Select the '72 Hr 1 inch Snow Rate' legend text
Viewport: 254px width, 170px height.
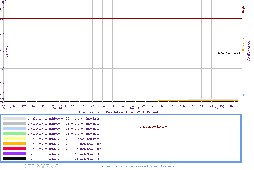coord(83,118)
